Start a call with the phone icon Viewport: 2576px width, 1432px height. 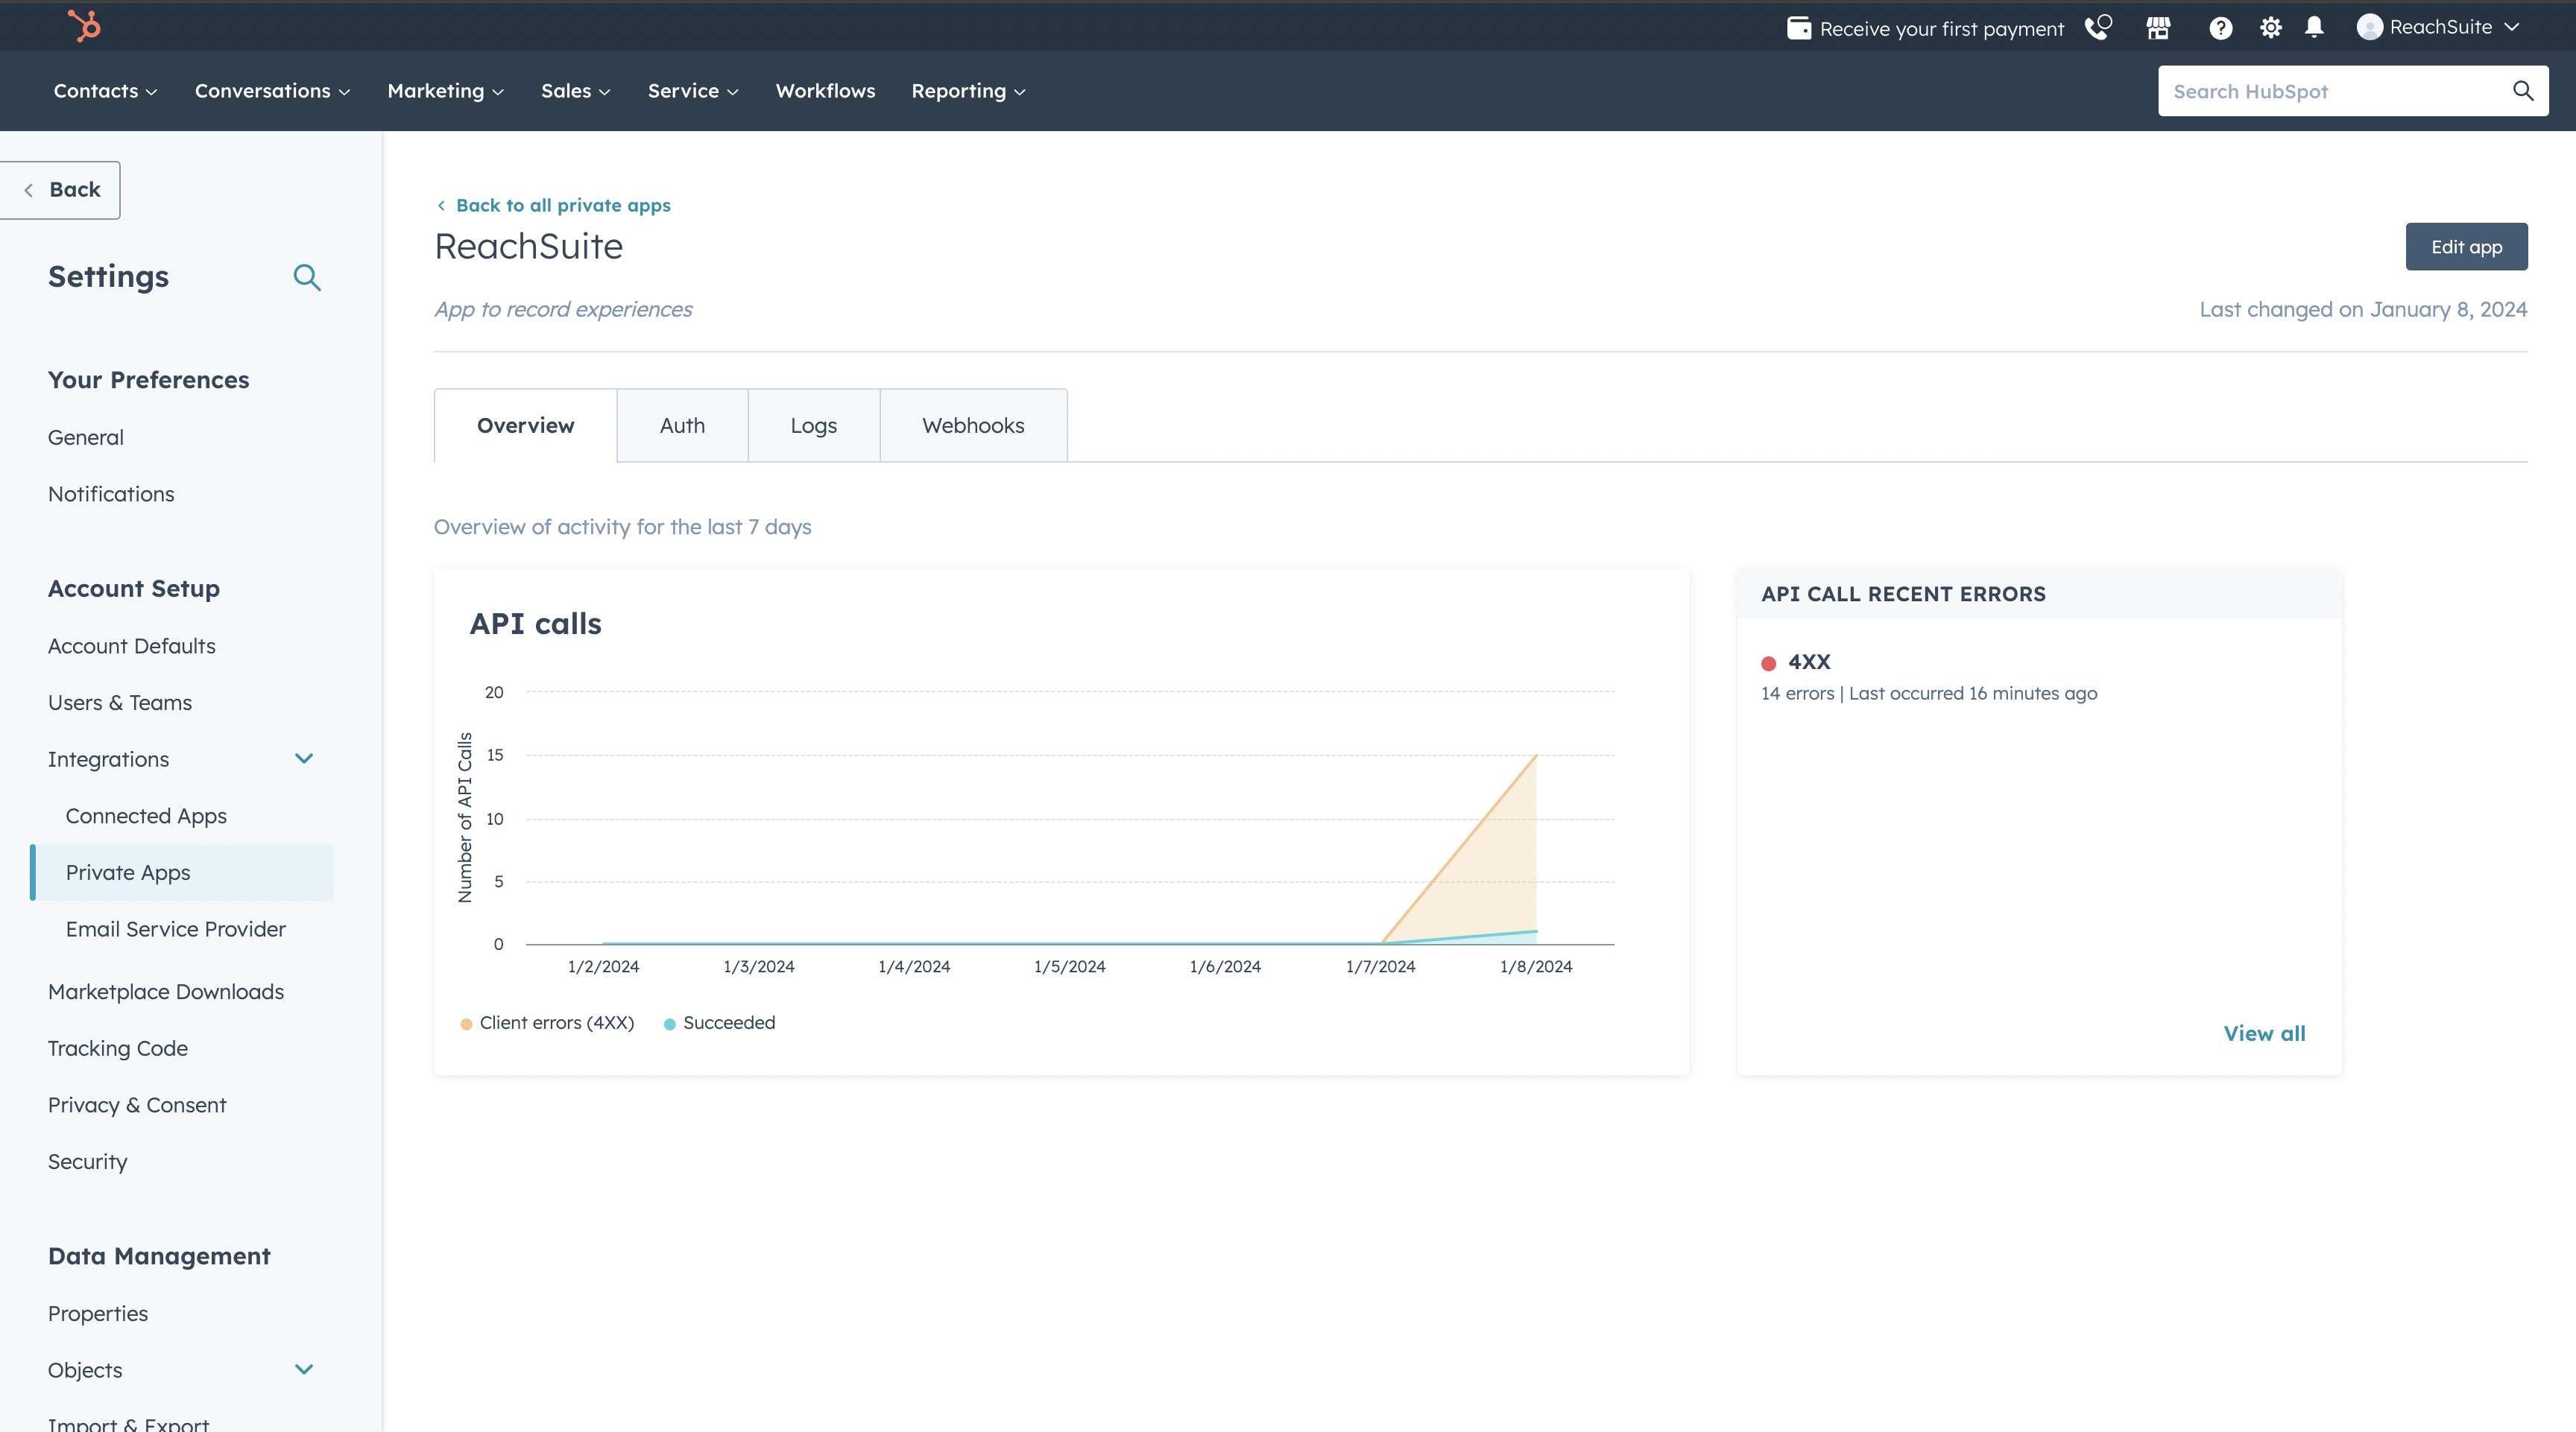point(2098,27)
